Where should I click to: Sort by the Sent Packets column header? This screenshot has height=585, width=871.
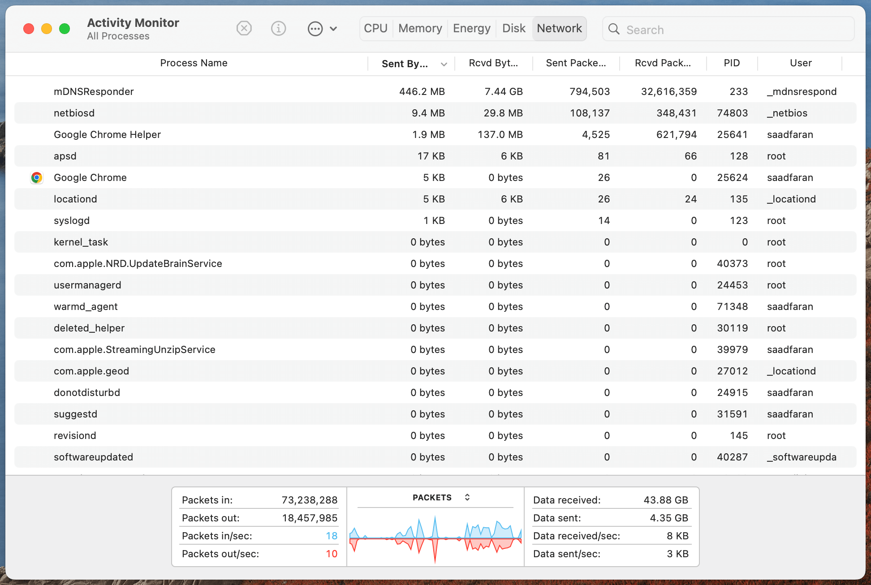point(576,63)
